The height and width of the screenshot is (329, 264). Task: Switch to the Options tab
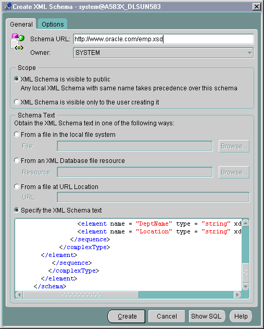(x=53, y=25)
